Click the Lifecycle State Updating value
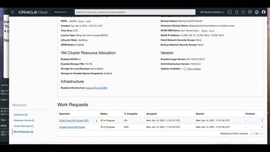Viewport: 270px width, 152px height. coord(83,40)
